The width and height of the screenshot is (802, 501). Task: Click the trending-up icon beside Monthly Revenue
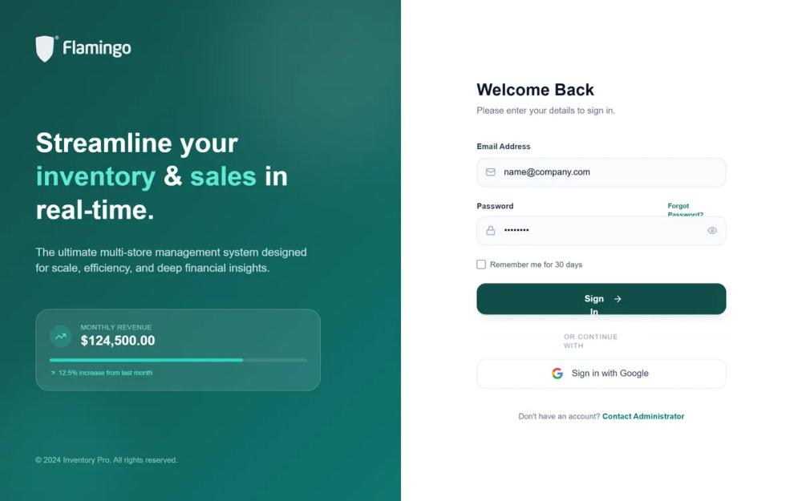[x=61, y=337]
